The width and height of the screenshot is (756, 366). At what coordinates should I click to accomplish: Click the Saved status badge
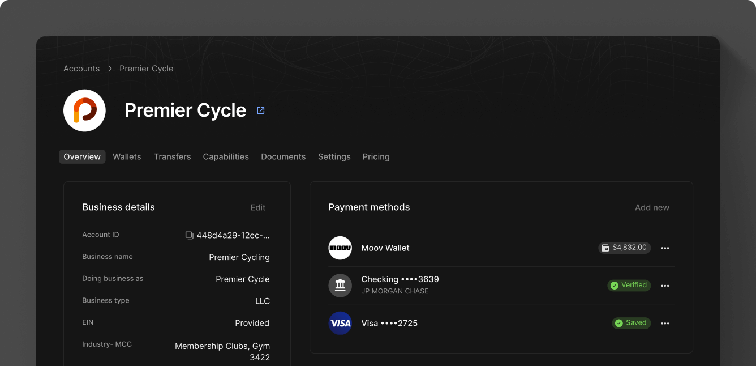631,323
